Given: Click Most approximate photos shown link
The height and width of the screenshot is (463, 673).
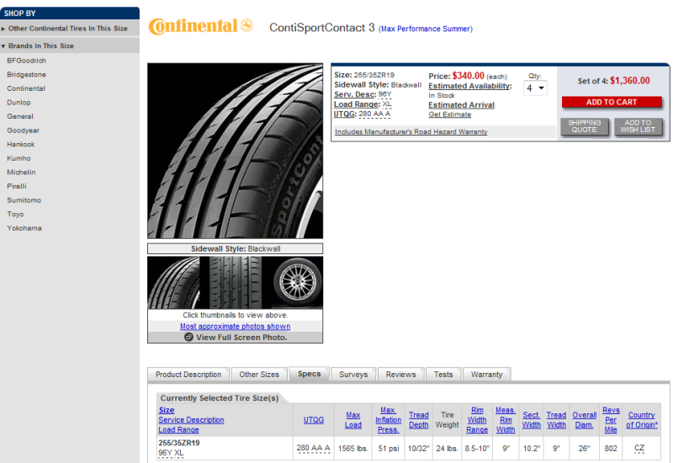Looking at the screenshot, I should 236,327.
